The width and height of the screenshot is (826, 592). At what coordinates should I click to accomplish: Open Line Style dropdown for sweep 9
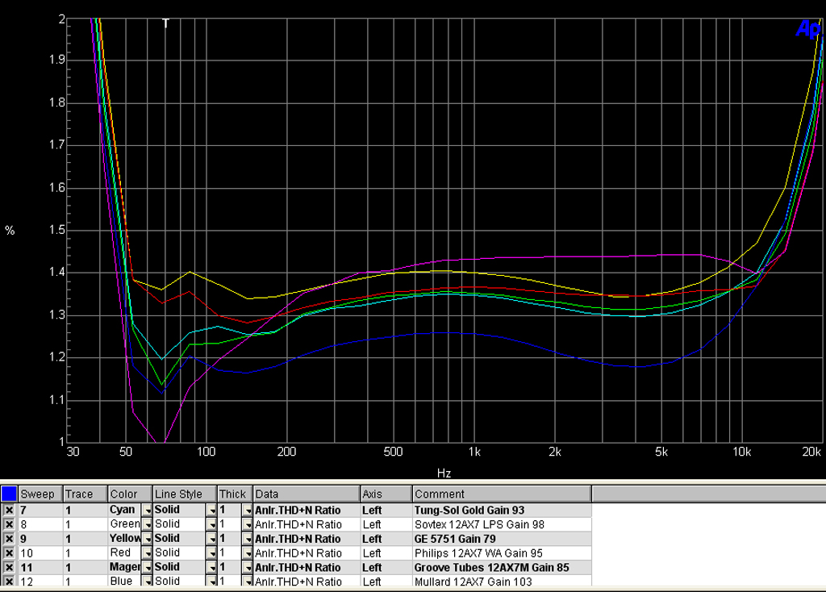click(x=212, y=539)
